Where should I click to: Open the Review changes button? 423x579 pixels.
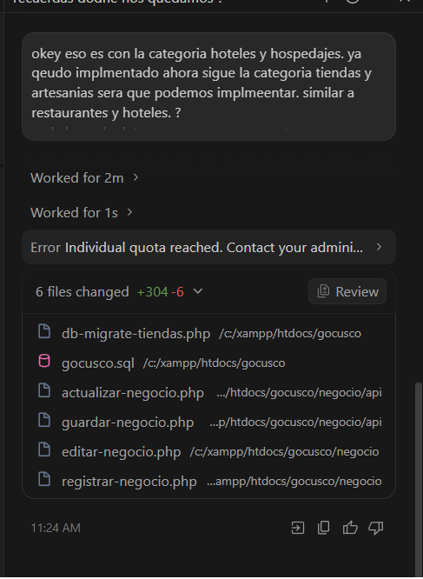[347, 291]
